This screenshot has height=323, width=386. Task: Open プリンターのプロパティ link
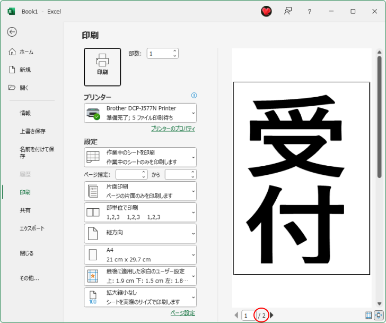click(173, 129)
